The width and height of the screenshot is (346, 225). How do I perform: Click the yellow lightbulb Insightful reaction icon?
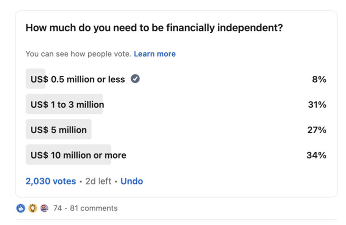[x=32, y=208]
